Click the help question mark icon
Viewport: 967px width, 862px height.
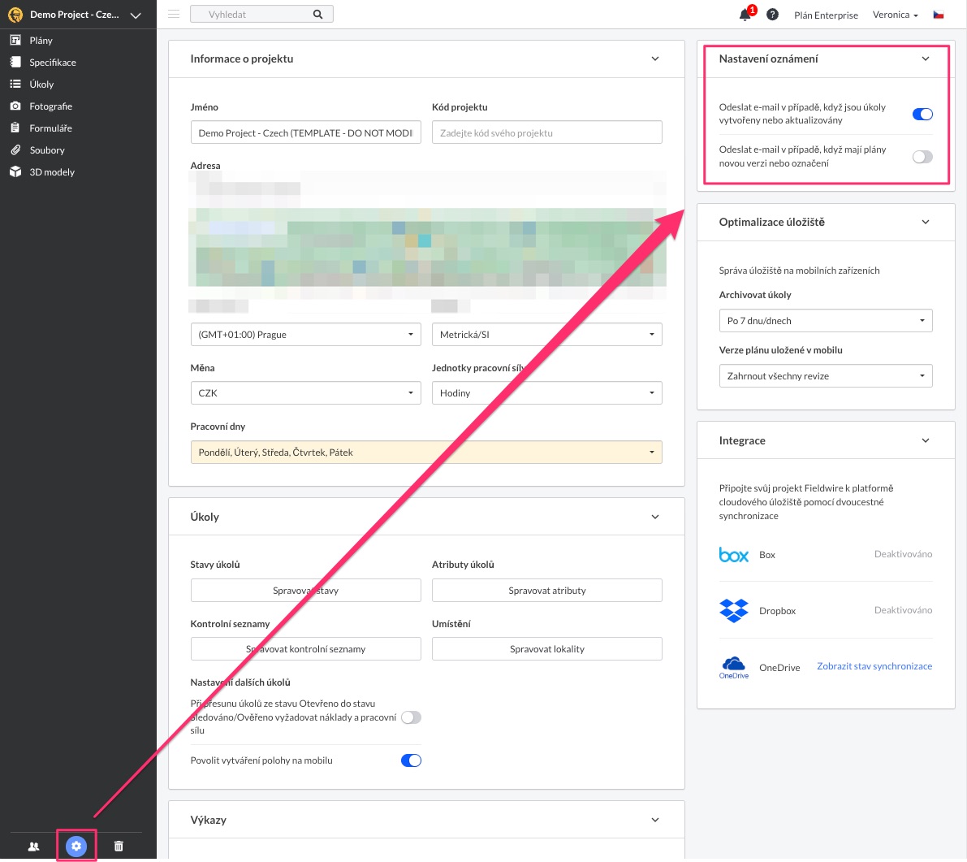point(772,15)
